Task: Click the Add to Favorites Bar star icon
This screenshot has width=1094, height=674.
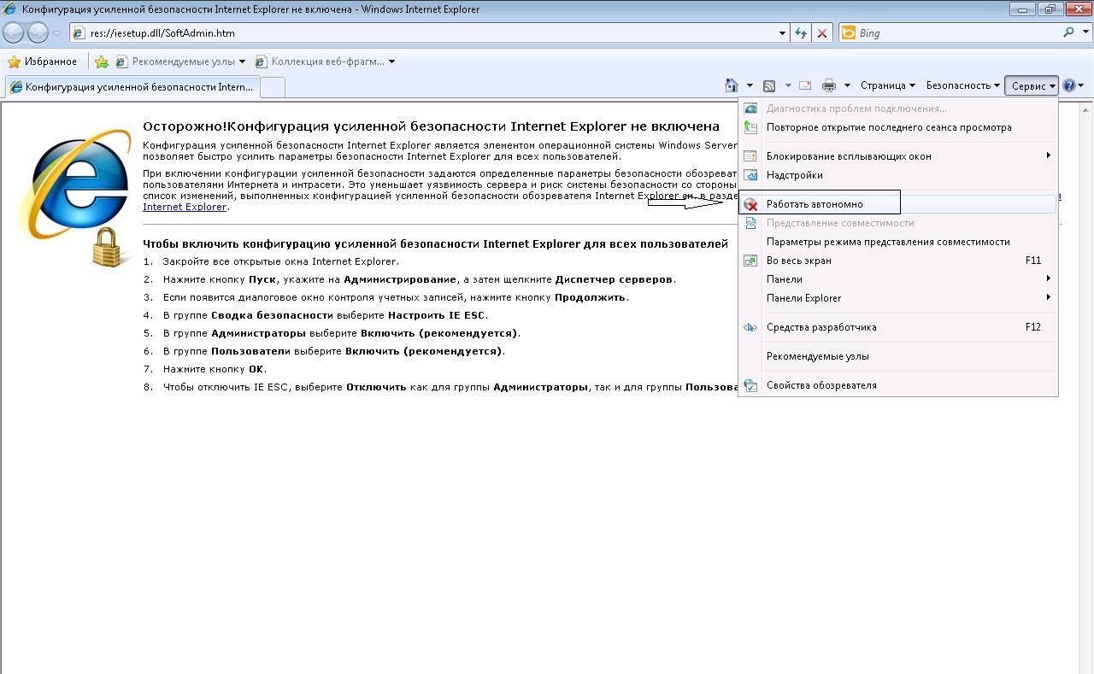Action: [x=102, y=62]
